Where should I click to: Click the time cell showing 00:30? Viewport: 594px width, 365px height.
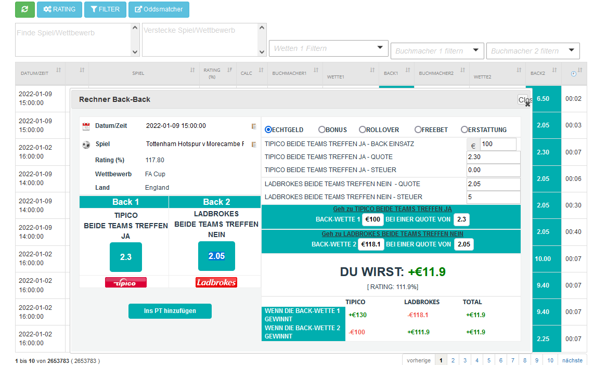click(x=573, y=205)
